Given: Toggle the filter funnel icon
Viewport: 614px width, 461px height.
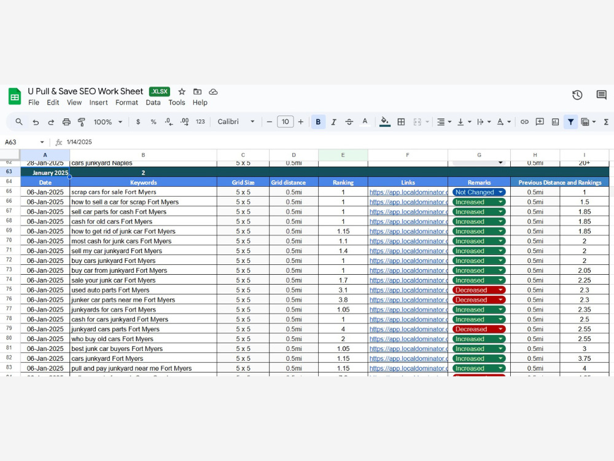Looking at the screenshot, I should point(570,122).
